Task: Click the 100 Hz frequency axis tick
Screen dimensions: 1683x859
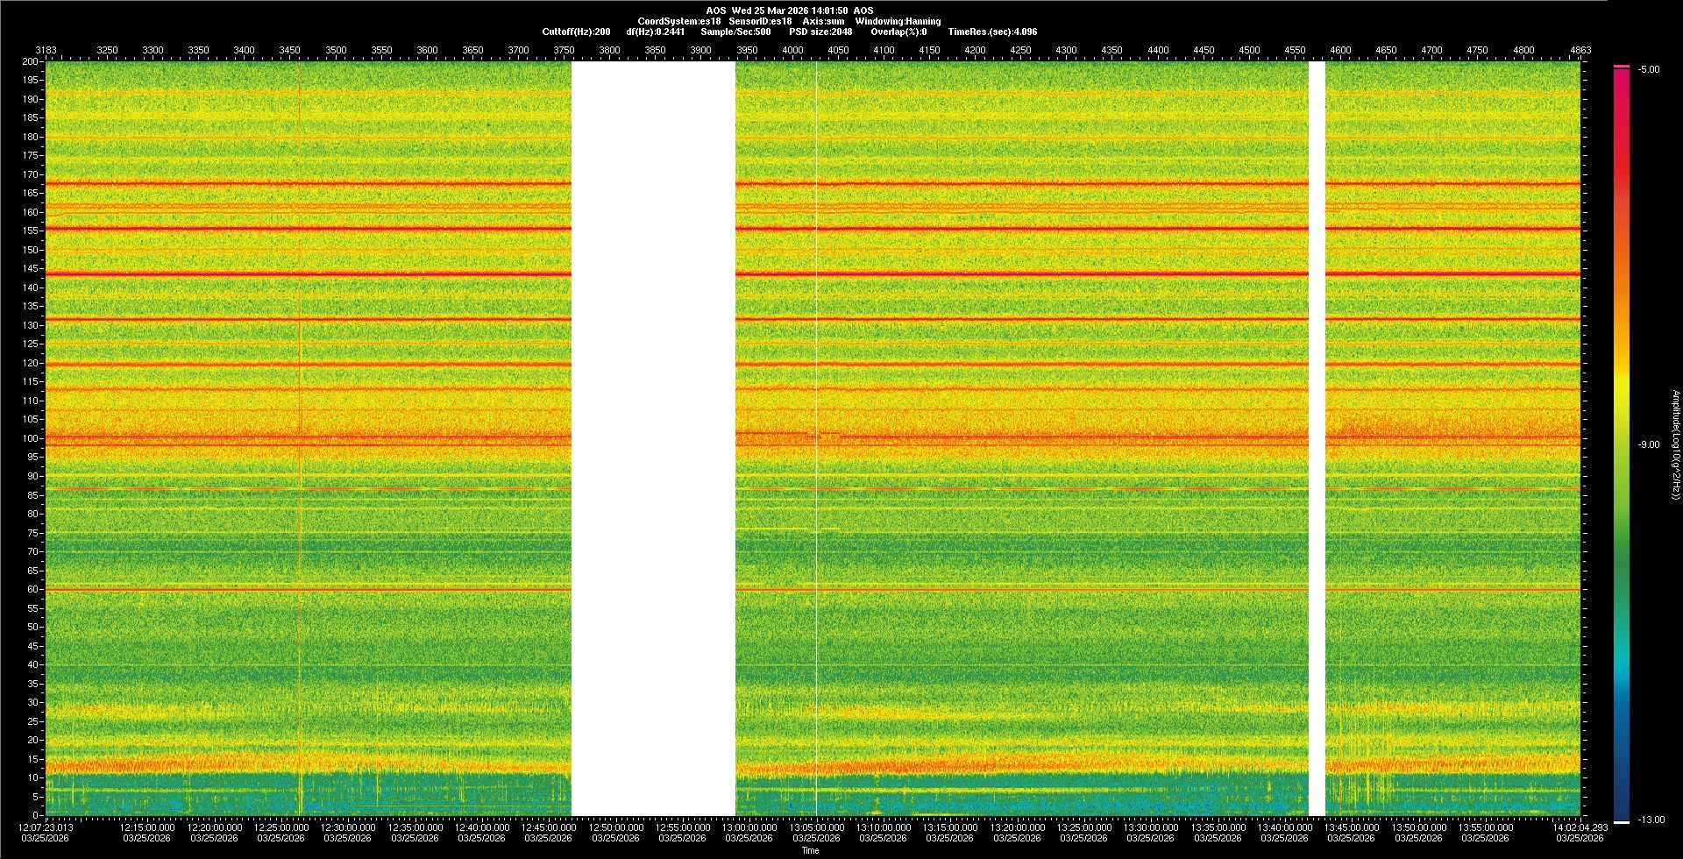Action: point(31,438)
